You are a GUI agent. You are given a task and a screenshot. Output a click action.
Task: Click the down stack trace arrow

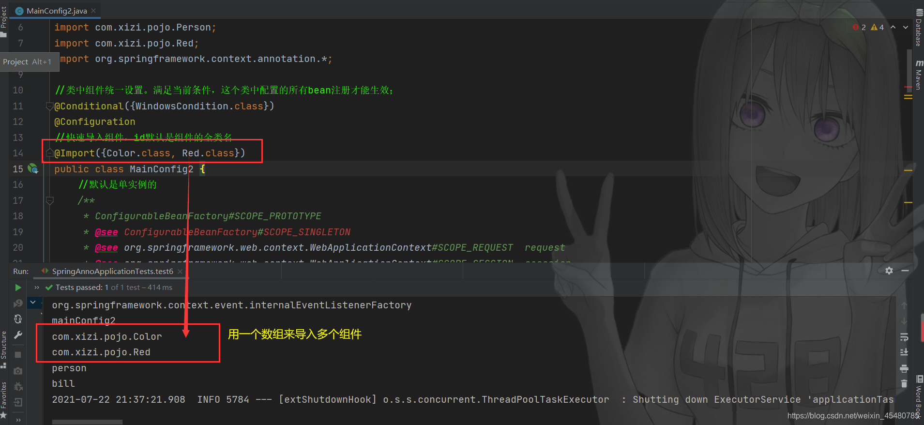(x=904, y=321)
